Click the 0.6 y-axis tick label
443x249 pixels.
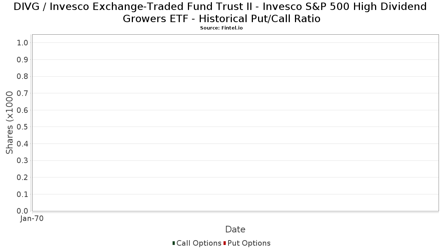(x=23, y=110)
